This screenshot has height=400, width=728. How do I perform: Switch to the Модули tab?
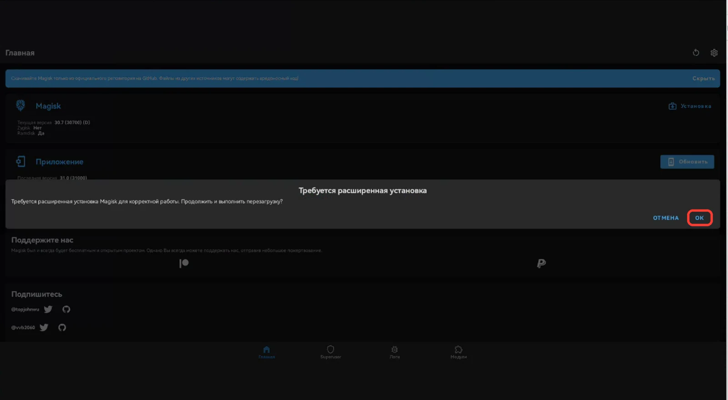[459, 352]
